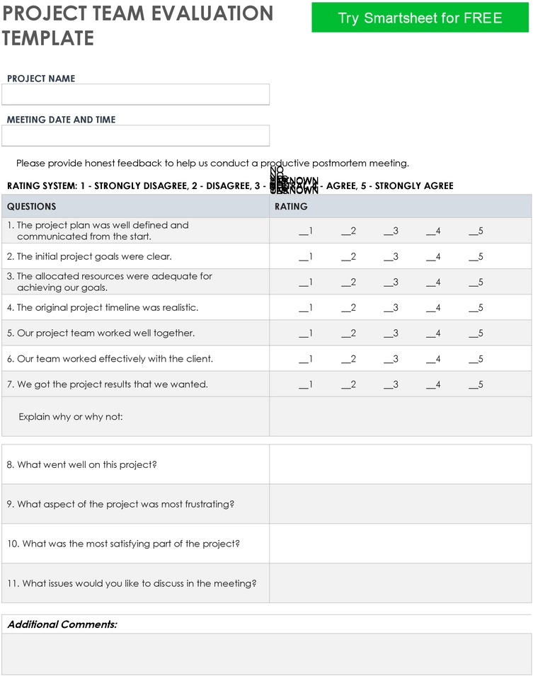Viewport: 533px width, 676px height.
Task: Mark rating 5 for project plan question
Action: [476, 231]
